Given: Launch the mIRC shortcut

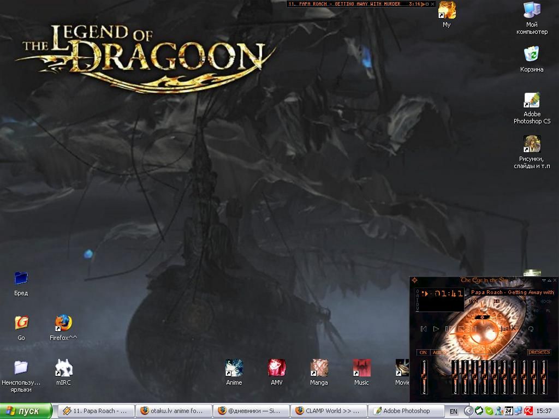Looking at the screenshot, I should click(63, 373).
